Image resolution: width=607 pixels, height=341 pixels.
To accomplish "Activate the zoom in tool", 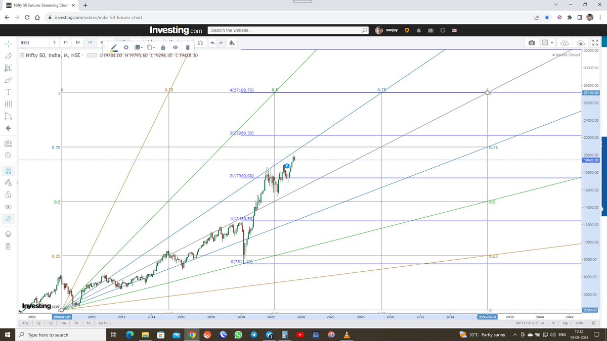I will coord(8,156).
